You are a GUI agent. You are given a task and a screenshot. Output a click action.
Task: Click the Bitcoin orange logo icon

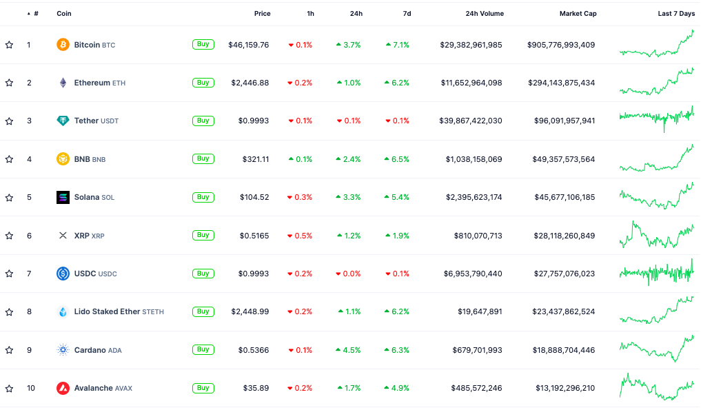[63, 45]
